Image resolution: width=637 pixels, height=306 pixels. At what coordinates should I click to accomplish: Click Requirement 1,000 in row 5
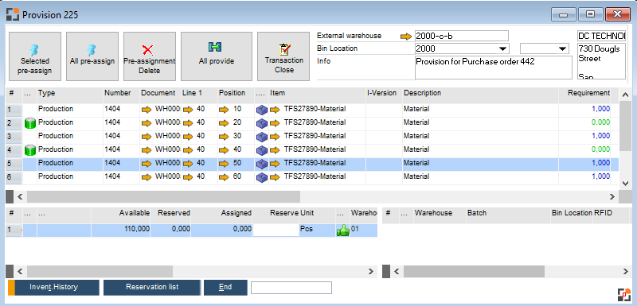pos(600,164)
